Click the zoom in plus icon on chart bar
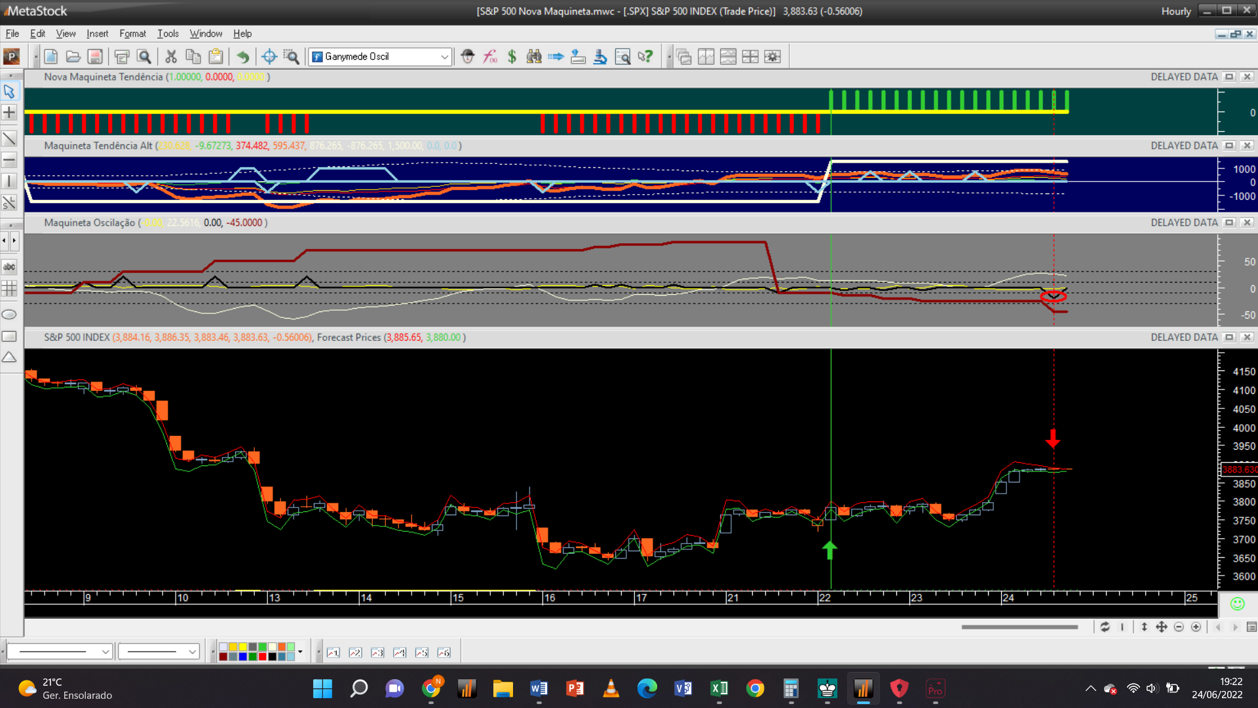The height and width of the screenshot is (708, 1258). [1196, 627]
